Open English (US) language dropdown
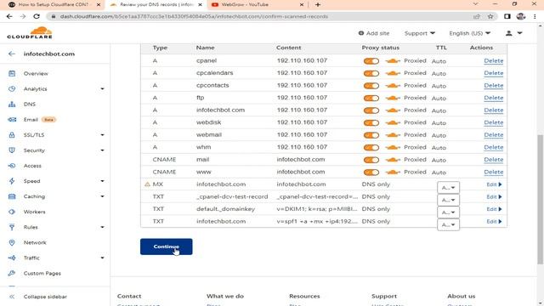Screen dimensions: 544x306 tap(470, 33)
